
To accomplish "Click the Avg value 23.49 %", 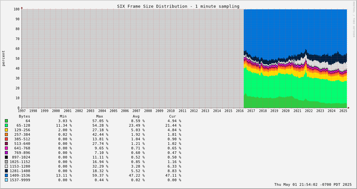I will 137,125.
